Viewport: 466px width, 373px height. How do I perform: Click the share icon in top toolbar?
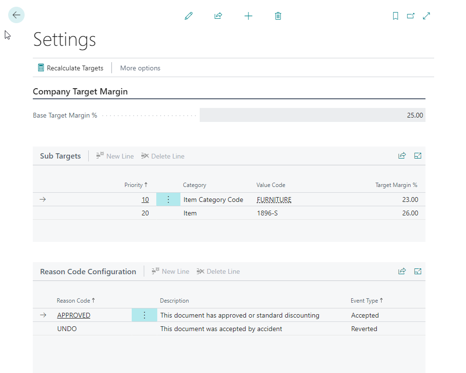coord(218,16)
